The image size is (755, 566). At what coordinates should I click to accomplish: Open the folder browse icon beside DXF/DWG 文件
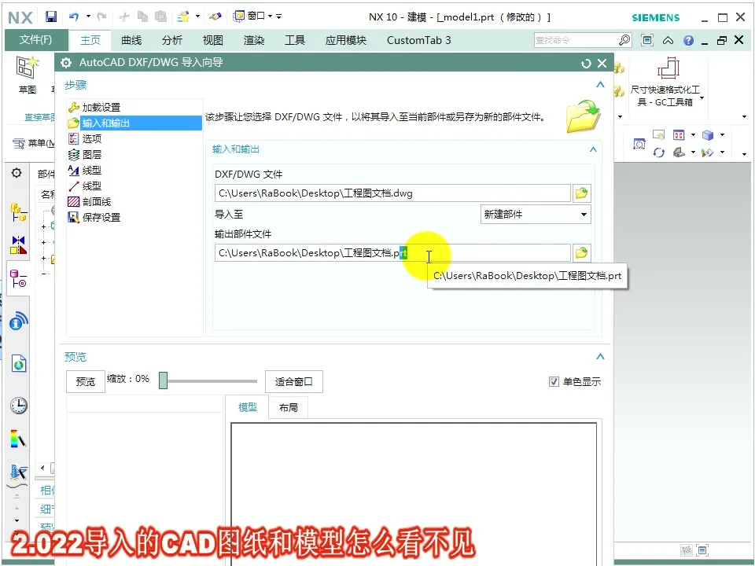click(x=581, y=193)
